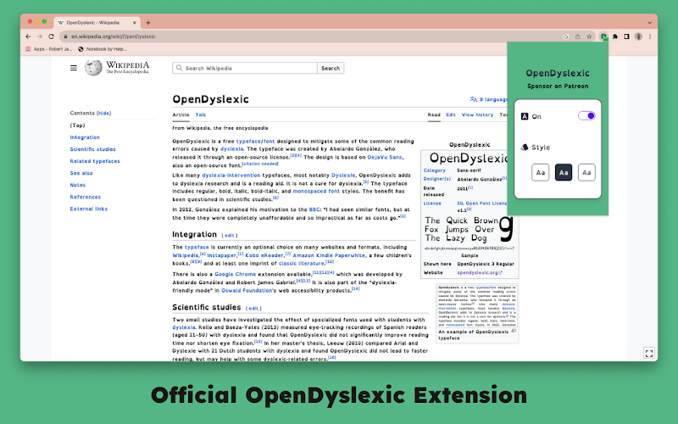Viewport: 678px width, 424px height.
Task: Open the View history tab
Action: point(477,114)
